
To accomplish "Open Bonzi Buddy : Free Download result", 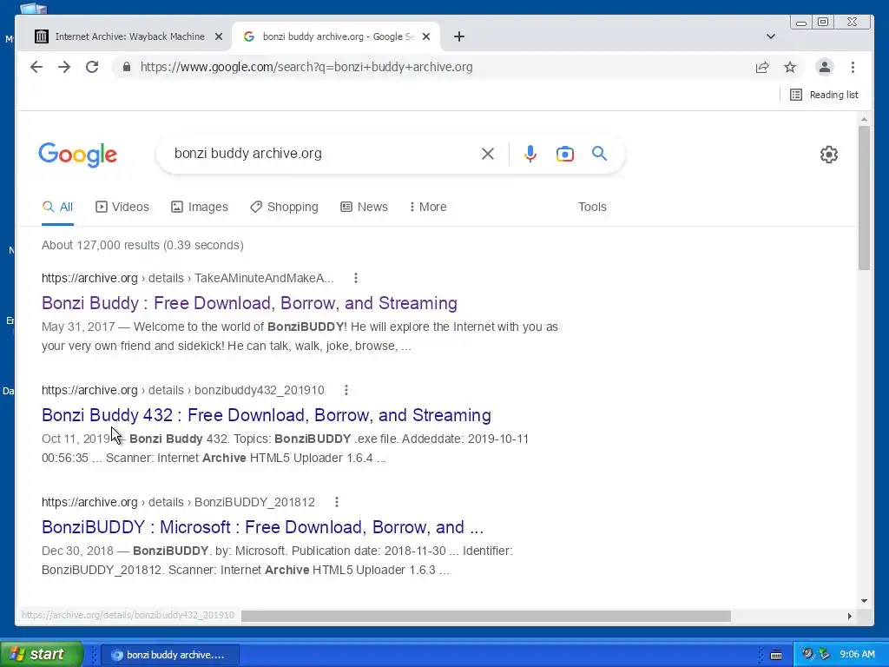I will point(249,303).
